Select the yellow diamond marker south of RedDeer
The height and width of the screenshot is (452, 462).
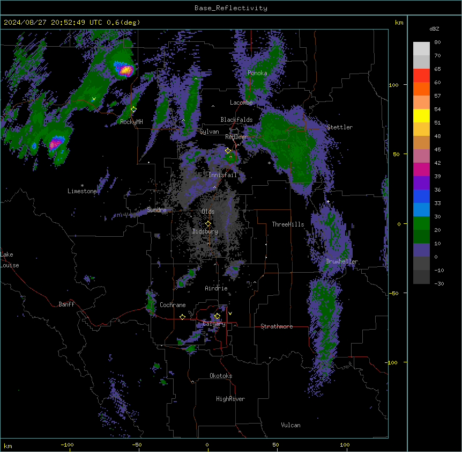tap(228, 151)
